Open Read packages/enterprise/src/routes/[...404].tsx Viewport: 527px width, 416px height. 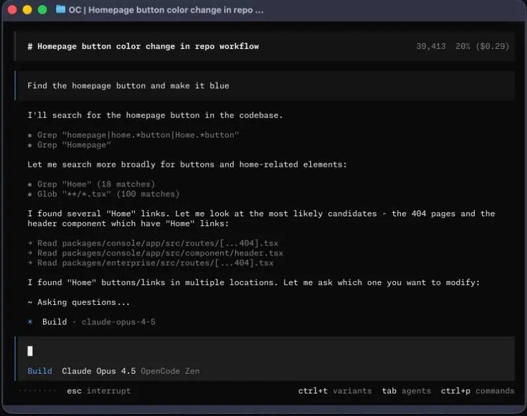pos(151,263)
